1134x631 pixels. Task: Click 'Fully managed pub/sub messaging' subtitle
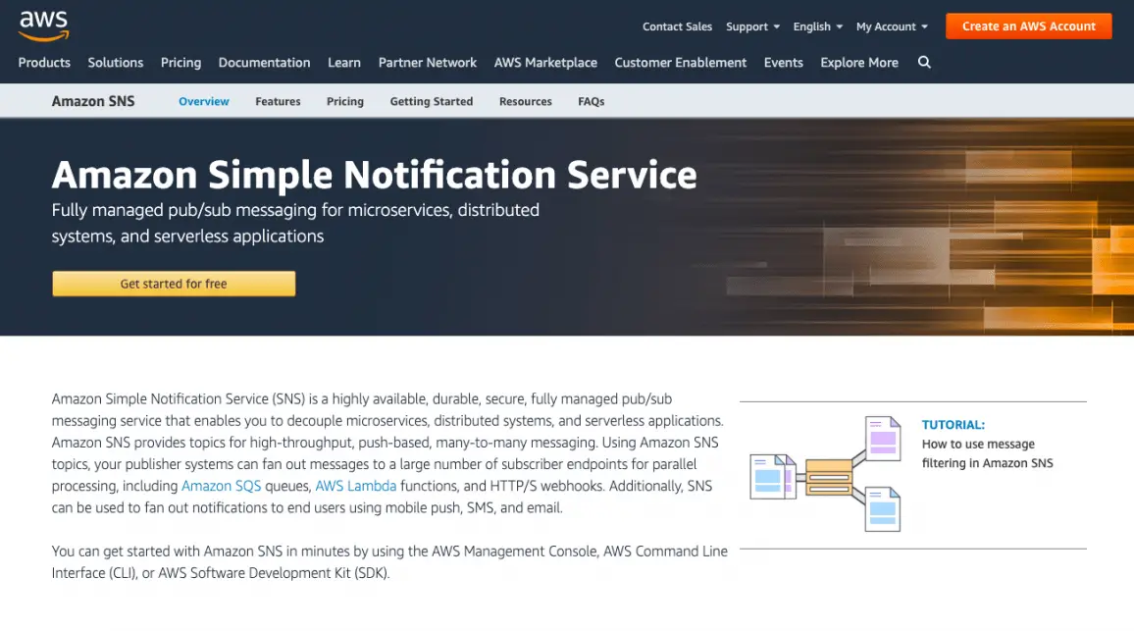[x=295, y=223]
